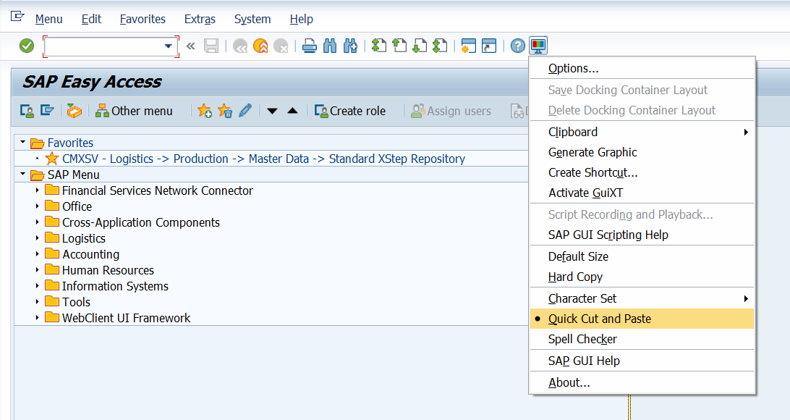The width and height of the screenshot is (790, 420).
Task: Click the Create role button
Action: click(350, 111)
